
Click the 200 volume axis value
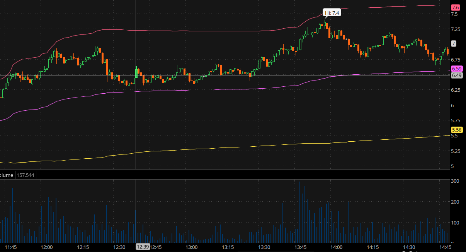pyautogui.click(x=455, y=202)
